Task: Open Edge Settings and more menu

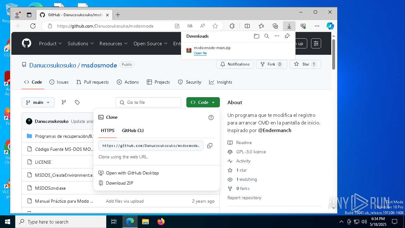Action: point(317,26)
